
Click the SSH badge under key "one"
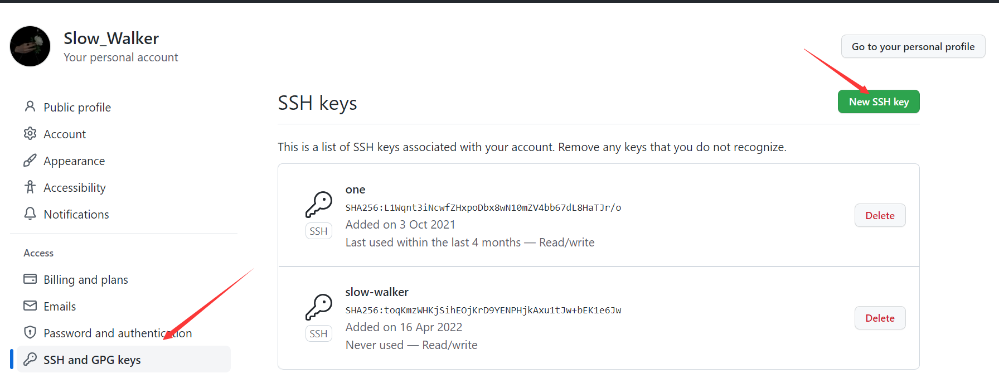(318, 231)
